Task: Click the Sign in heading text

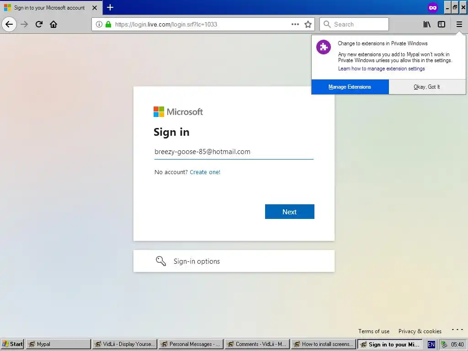Action: 171,132
